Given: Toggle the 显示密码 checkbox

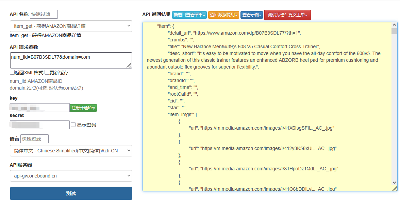Looking at the screenshot, I should 73,125.
